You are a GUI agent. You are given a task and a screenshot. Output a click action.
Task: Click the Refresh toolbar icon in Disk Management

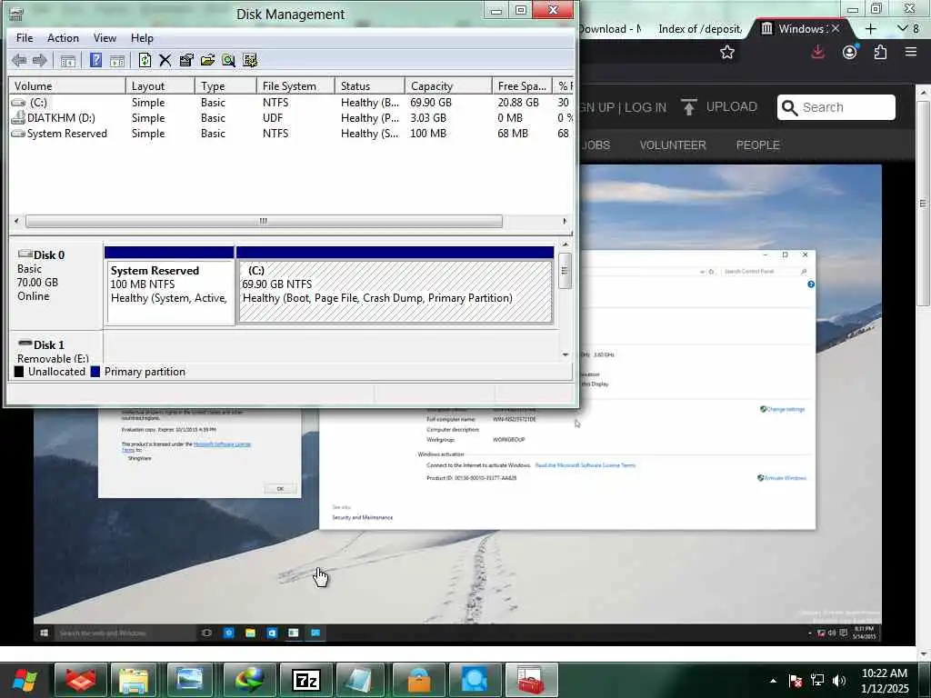click(x=145, y=60)
